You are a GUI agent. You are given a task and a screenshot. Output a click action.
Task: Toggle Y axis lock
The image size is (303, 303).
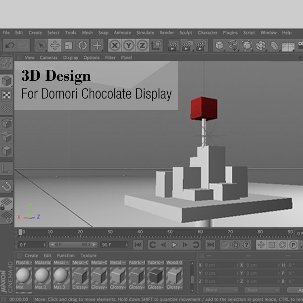pyautogui.click(x=129, y=46)
